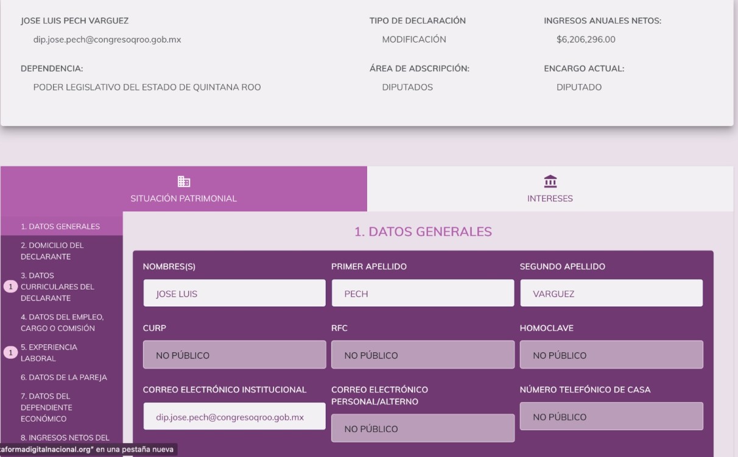The image size is (738, 457).
Task: Click the Segundo Apellido field showing Varguez
Action: click(611, 294)
